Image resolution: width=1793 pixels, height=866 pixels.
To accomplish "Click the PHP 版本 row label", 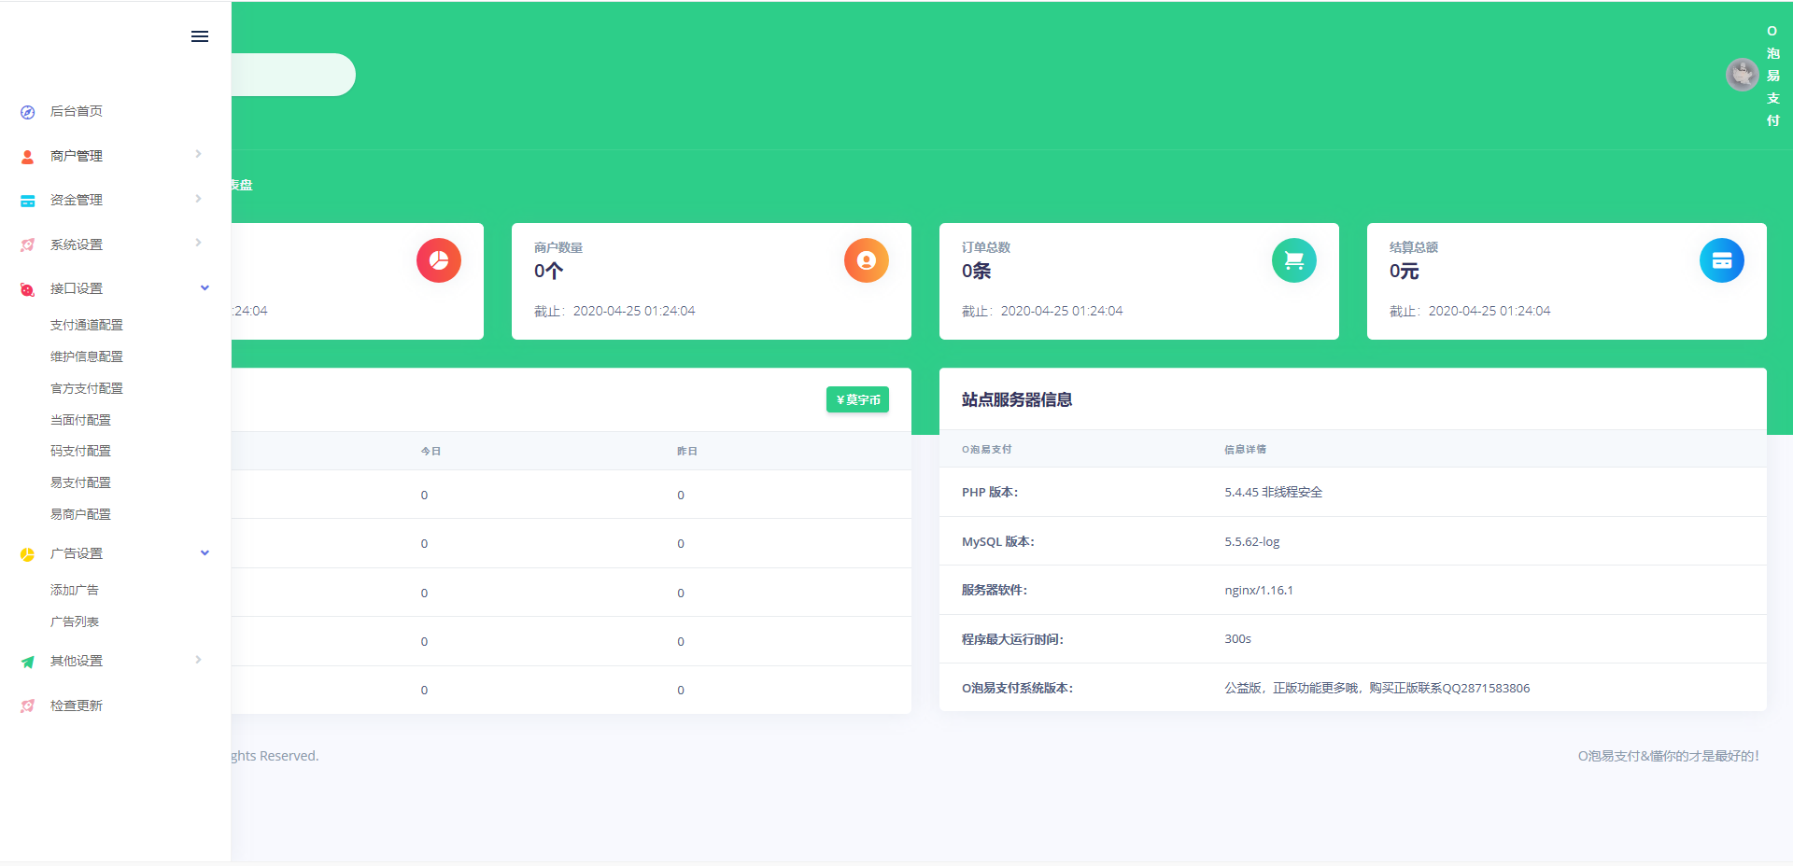I will click(x=990, y=492).
